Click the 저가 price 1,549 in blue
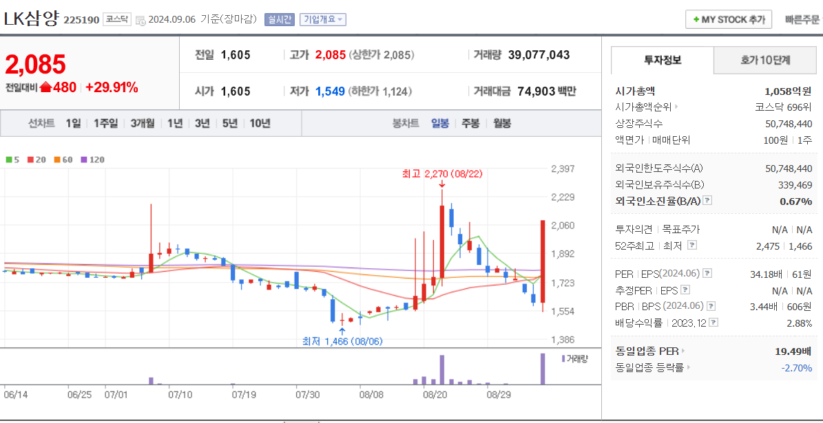Screen dimensions: 823x423 click(330, 91)
